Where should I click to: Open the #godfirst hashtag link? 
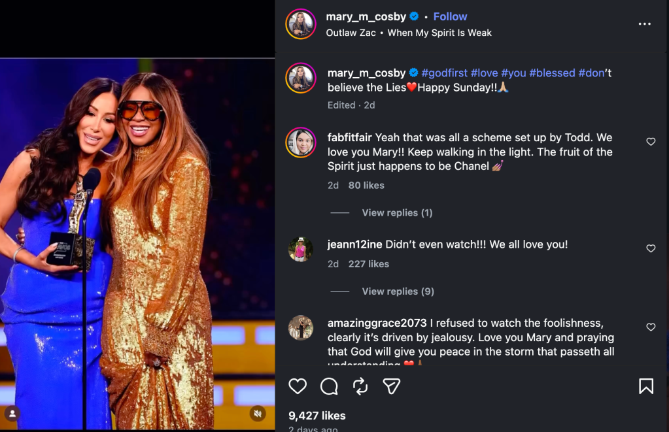(444, 73)
